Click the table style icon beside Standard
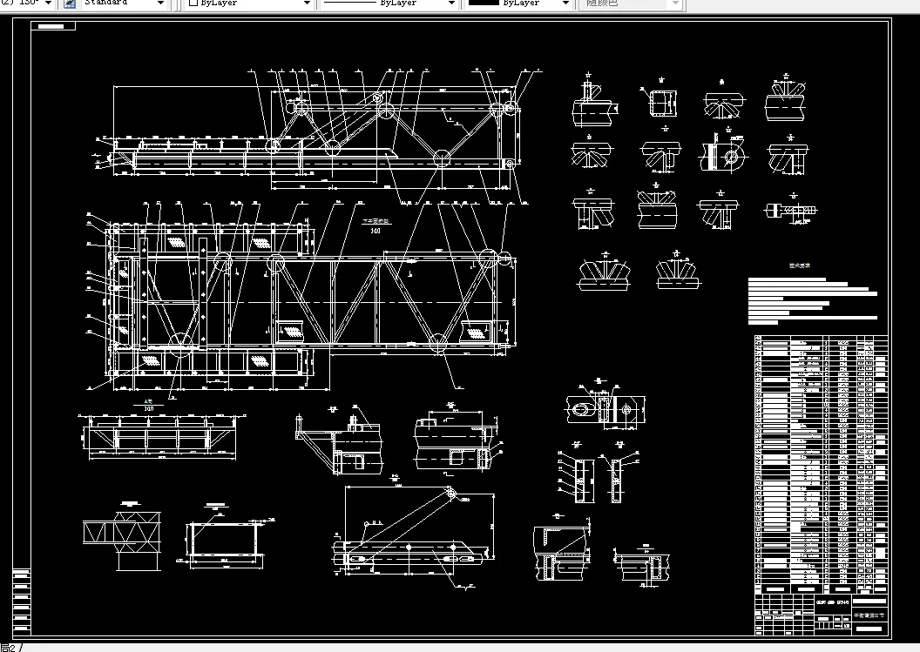920x652 pixels. (x=69, y=3)
